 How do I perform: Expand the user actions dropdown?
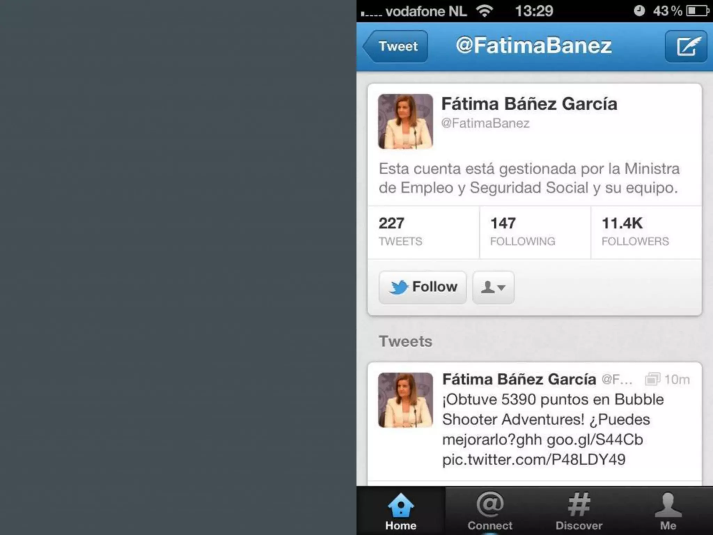pos(493,287)
